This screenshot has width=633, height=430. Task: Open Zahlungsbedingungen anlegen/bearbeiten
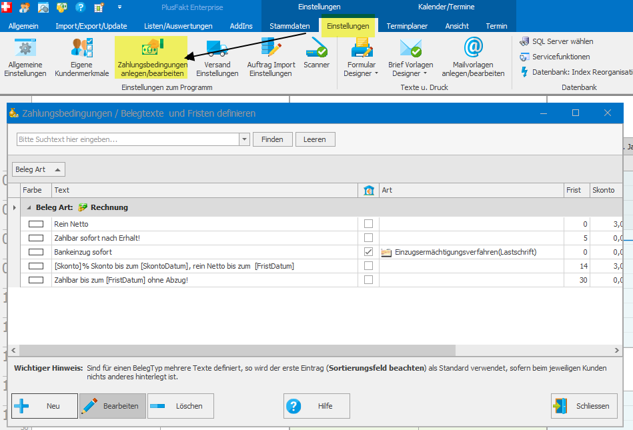[x=152, y=57]
